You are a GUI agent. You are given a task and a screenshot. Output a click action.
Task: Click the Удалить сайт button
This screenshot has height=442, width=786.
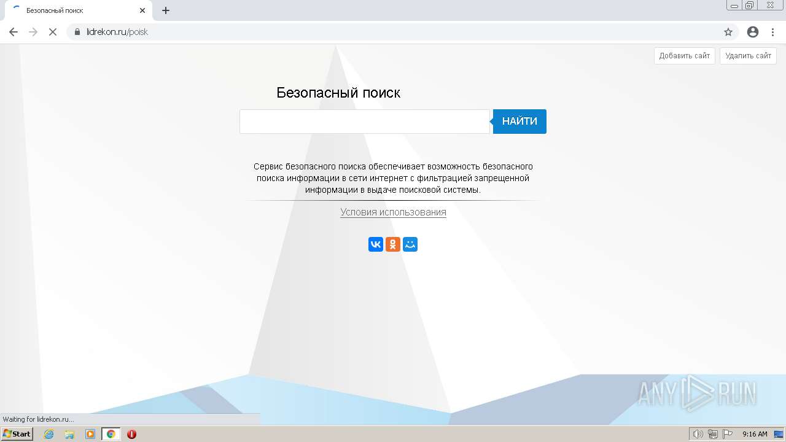click(x=748, y=56)
